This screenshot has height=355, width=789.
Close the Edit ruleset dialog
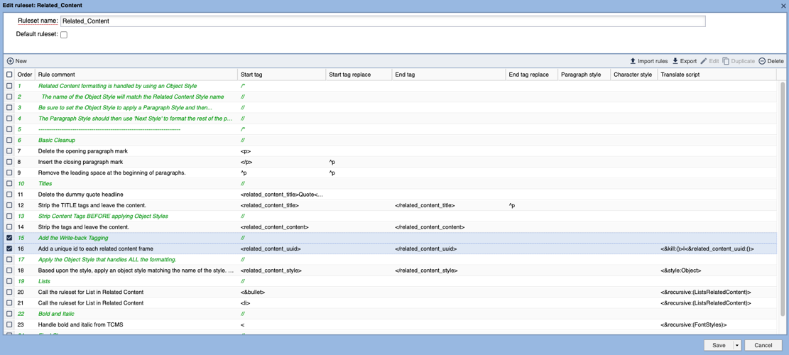783,6
